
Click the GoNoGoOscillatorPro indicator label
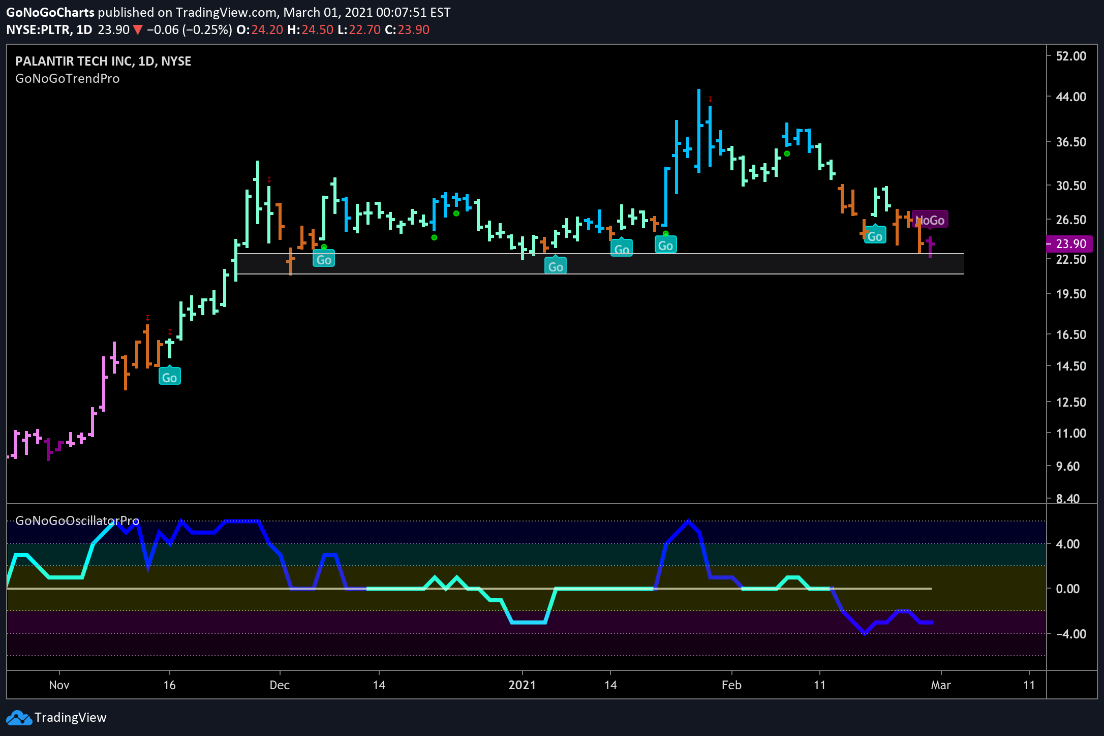[x=77, y=520]
